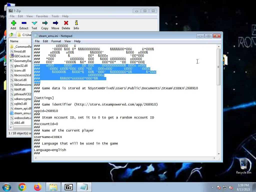Open 7-Zip Edit menu
The width and height of the screenshot is (256, 192).
20,16
